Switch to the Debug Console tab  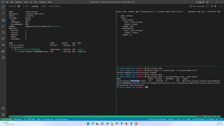pyautogui.click(x=54, y=6)
